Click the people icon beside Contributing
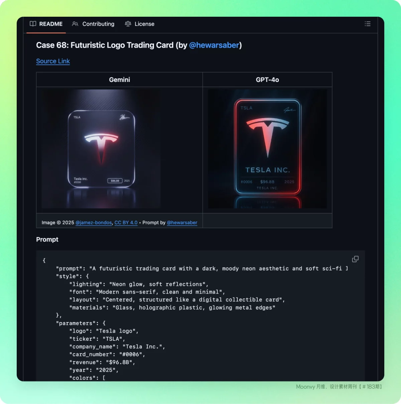 click(x=75, y=24)
